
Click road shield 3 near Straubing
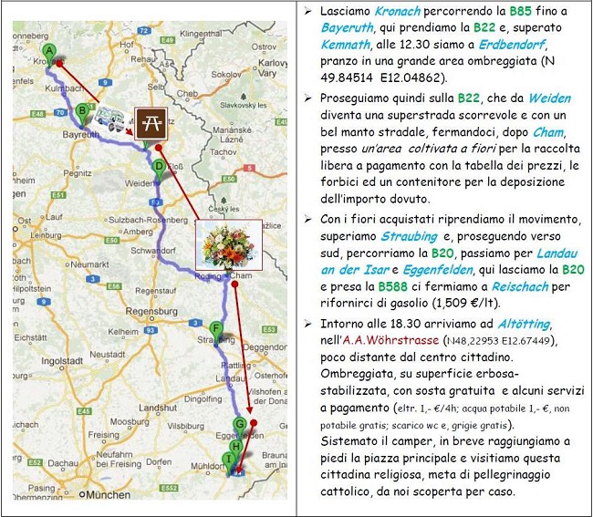pyautogui.click(x=195, y=323)
